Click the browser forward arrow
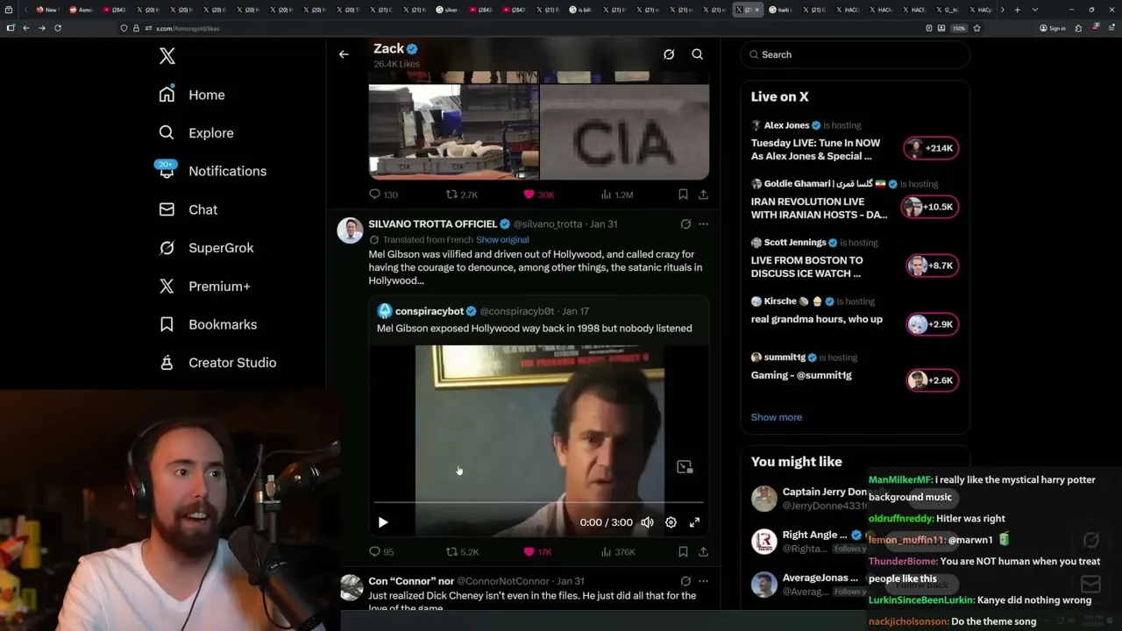 (x=42, y=28)
